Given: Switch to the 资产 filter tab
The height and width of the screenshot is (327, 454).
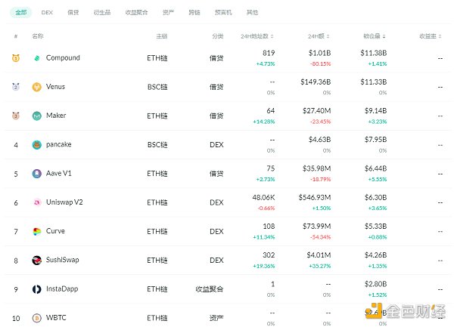Looking at the screenshot, I should (168, 12).
